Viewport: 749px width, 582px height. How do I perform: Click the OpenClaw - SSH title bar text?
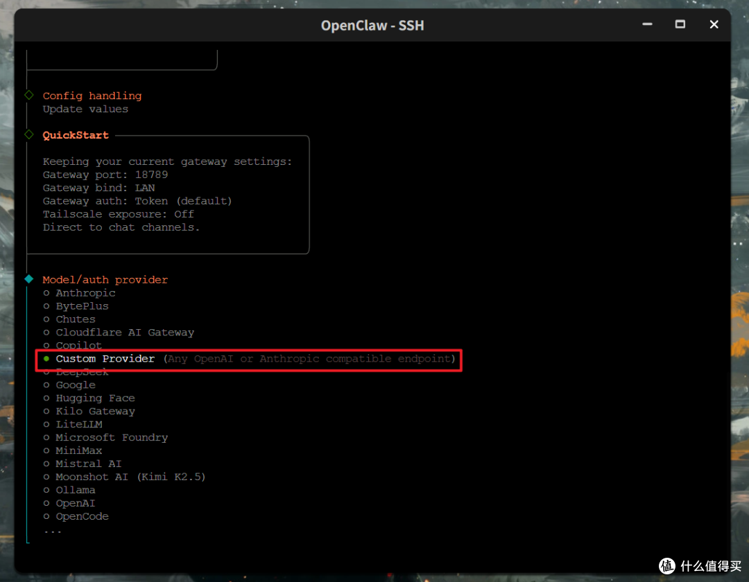[x=372, y=25]
